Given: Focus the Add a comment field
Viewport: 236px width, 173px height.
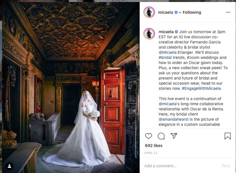Looking at the screenshot, I should [181, 166].
